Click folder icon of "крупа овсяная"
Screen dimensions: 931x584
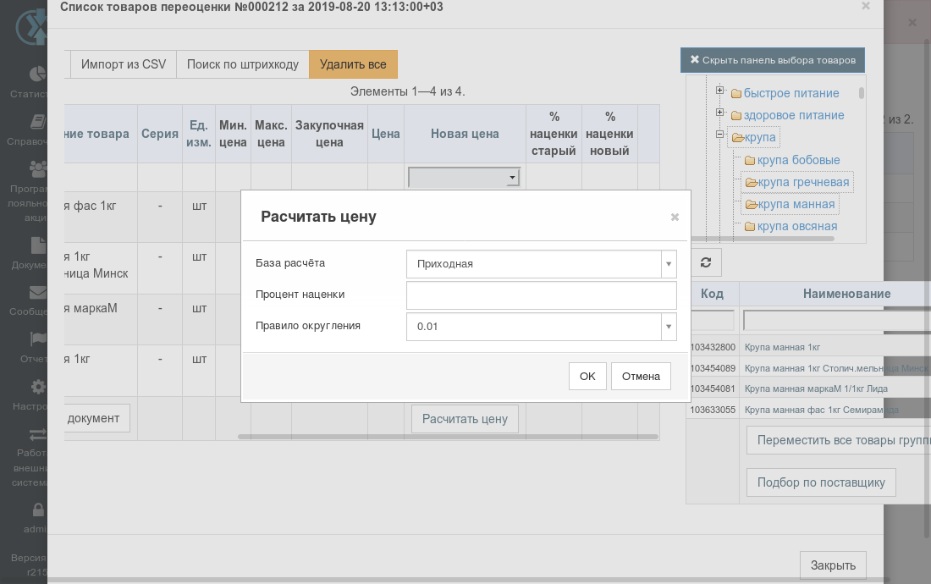[x=750, y=227]
